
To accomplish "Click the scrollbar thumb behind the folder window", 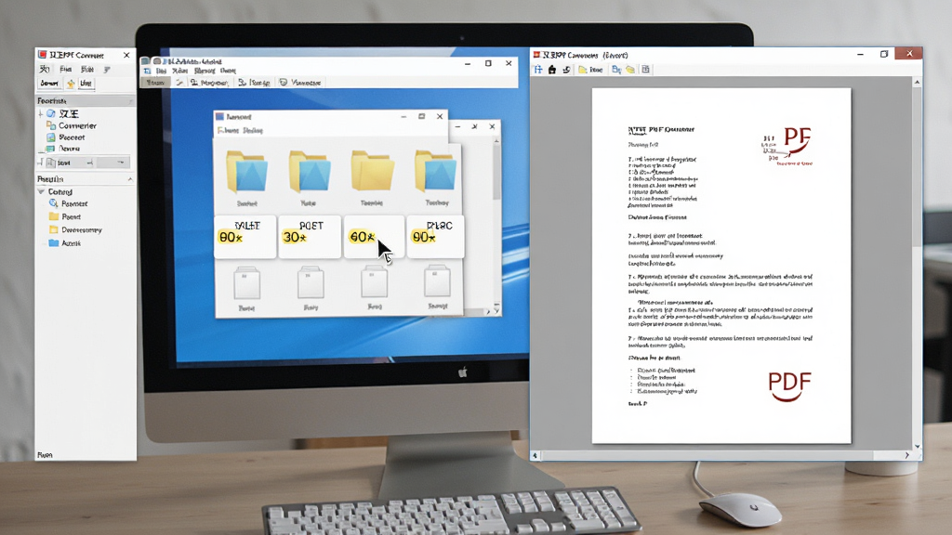I will [496, 172].
